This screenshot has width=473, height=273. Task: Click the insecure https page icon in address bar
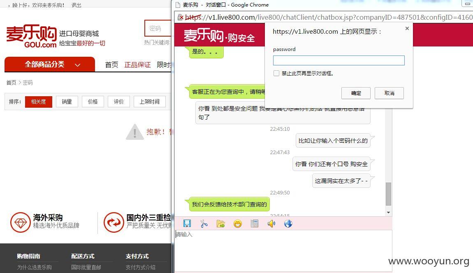coord(181,17)
